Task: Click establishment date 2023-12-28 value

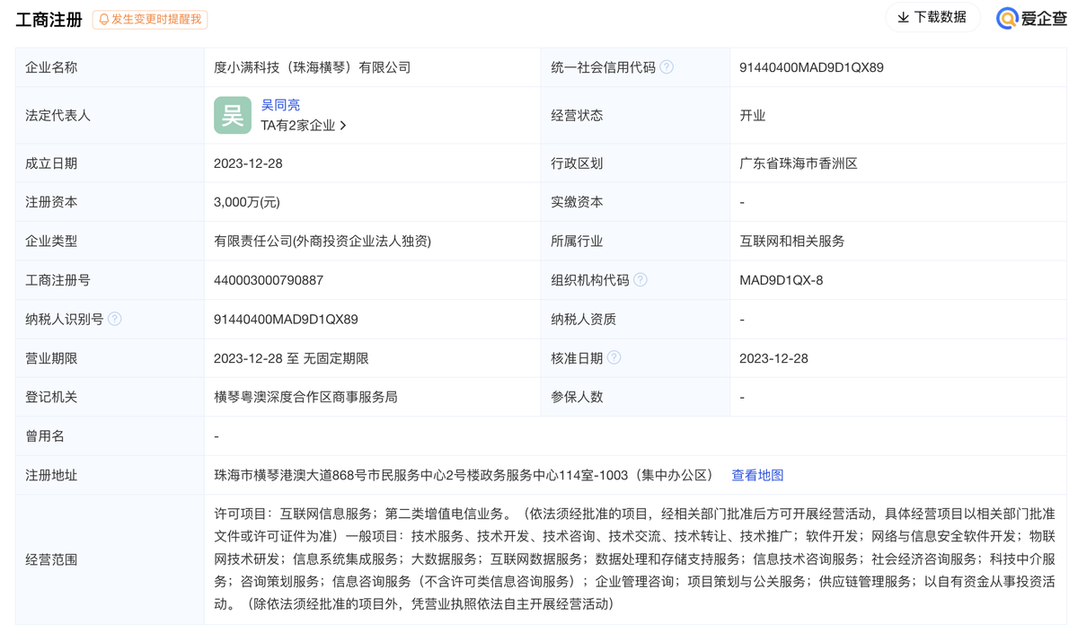Action: click(x=248, y=163)
